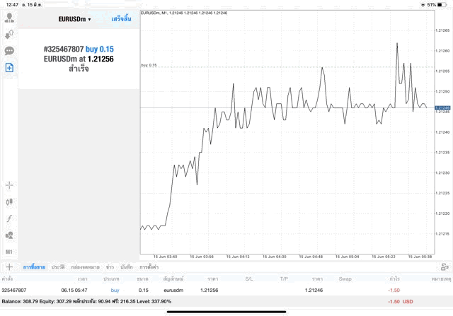
Task: Tap the 15 Jun 04:30 time axis label
Action: 275,257
